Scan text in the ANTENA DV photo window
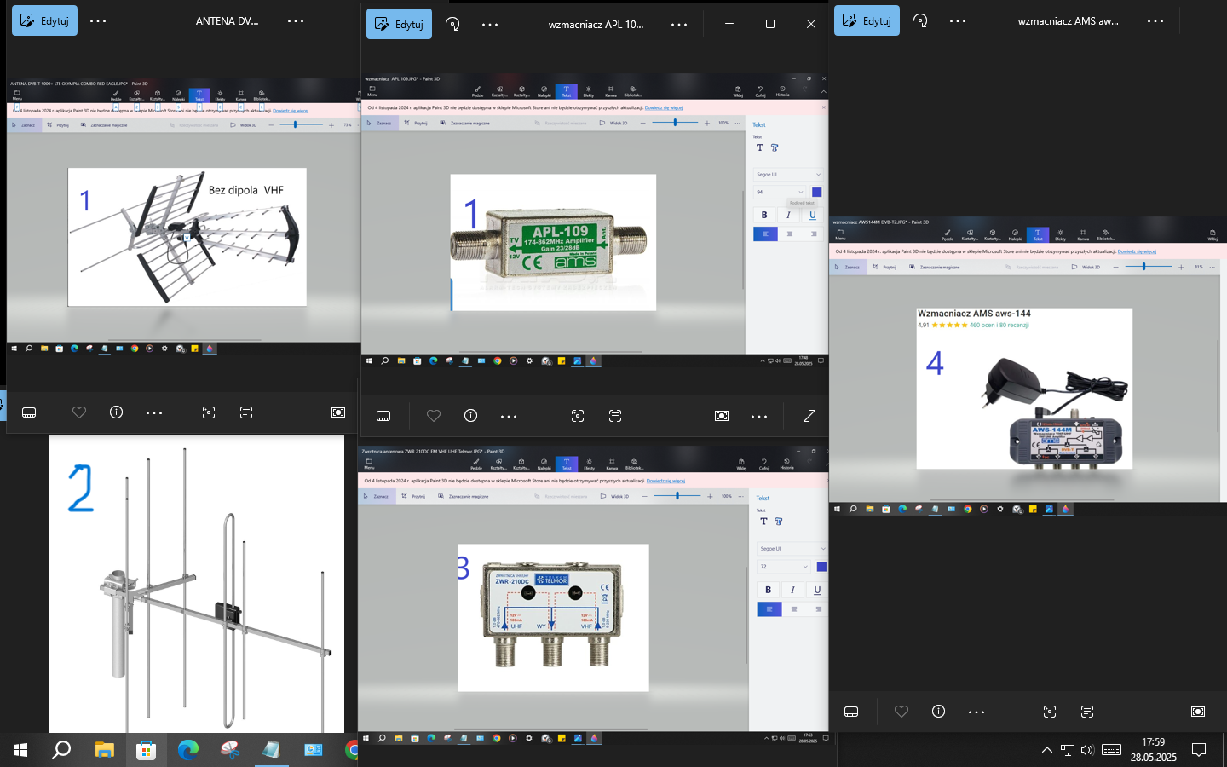Image resolution: width=1227 pixels, height=767 pixels. (x=246, y=412)
